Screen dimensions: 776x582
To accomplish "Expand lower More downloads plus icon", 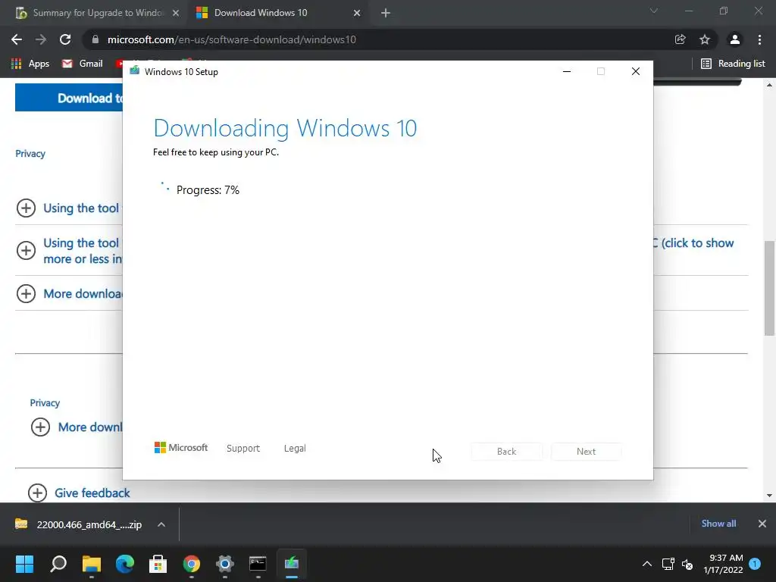I will coord(41,427).
